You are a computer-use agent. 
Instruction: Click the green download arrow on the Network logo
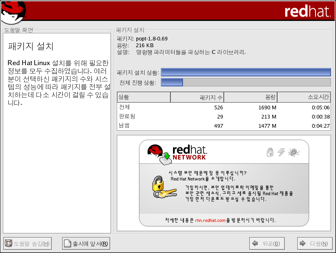(x=167, y=157)
